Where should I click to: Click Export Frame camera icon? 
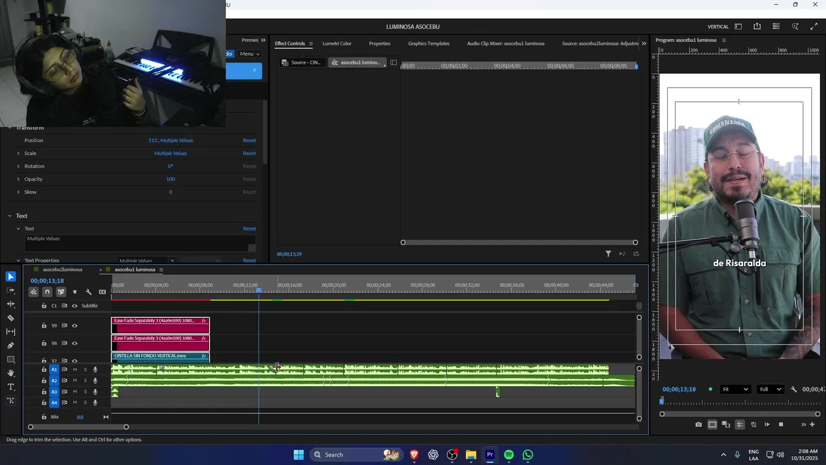698,424
